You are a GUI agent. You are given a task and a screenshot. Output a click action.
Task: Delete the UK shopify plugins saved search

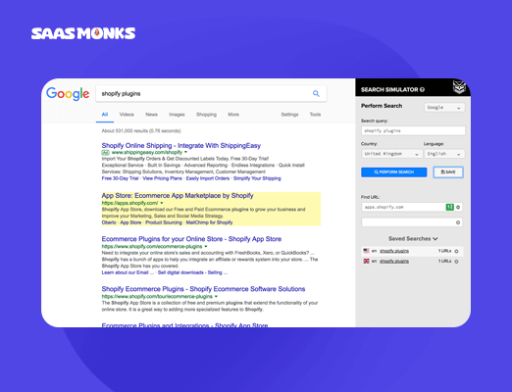457,262
